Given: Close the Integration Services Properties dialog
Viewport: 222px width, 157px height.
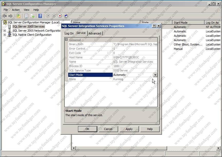Looking at the screenshot, I should [159, 26].
